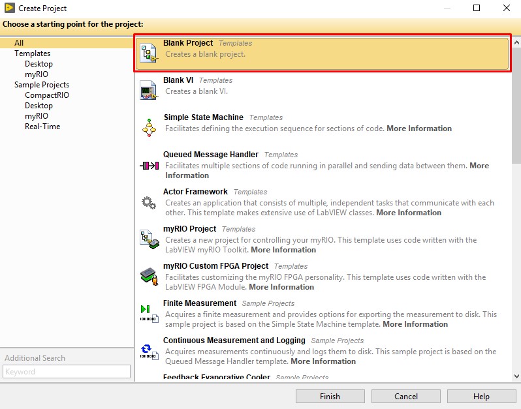
Task: Select Real-Time in the category tree
Action: click(42, 127)
